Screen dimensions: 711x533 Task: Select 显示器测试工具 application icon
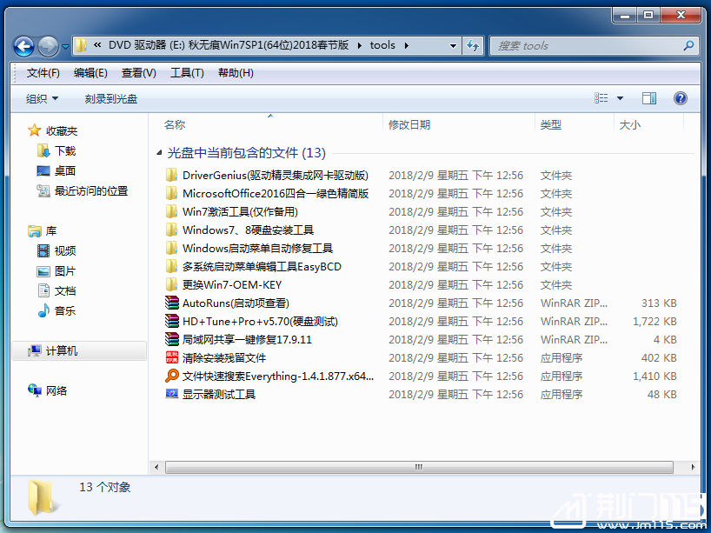point(171,394)
